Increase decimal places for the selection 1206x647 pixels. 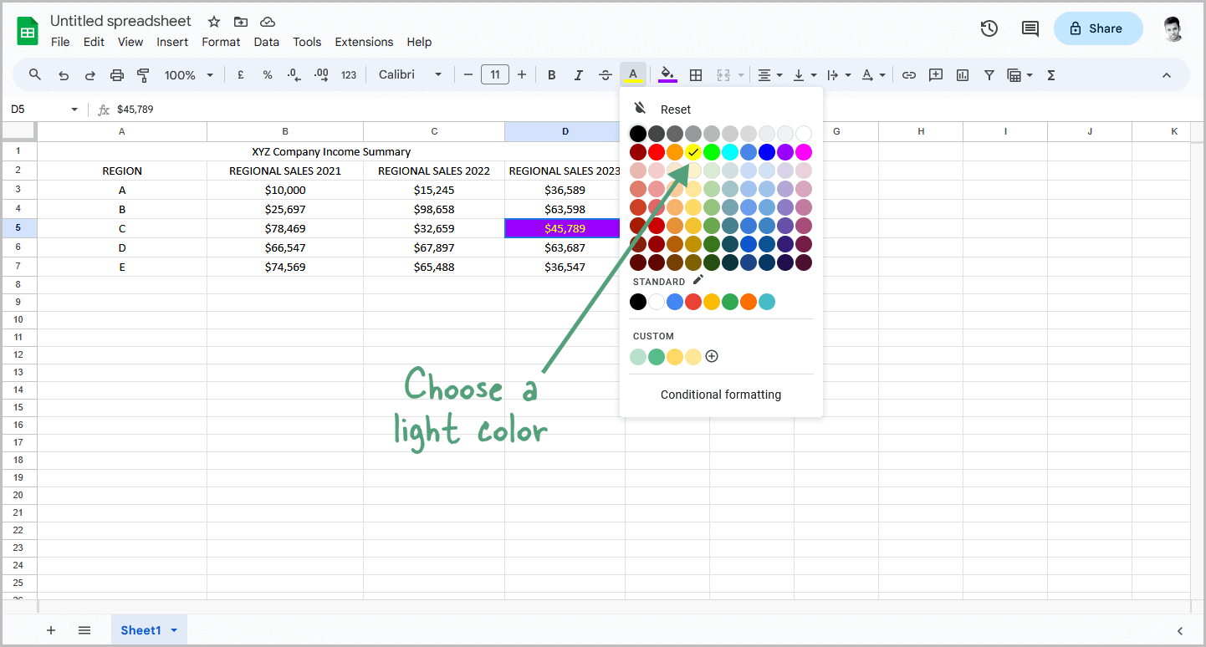321,74
